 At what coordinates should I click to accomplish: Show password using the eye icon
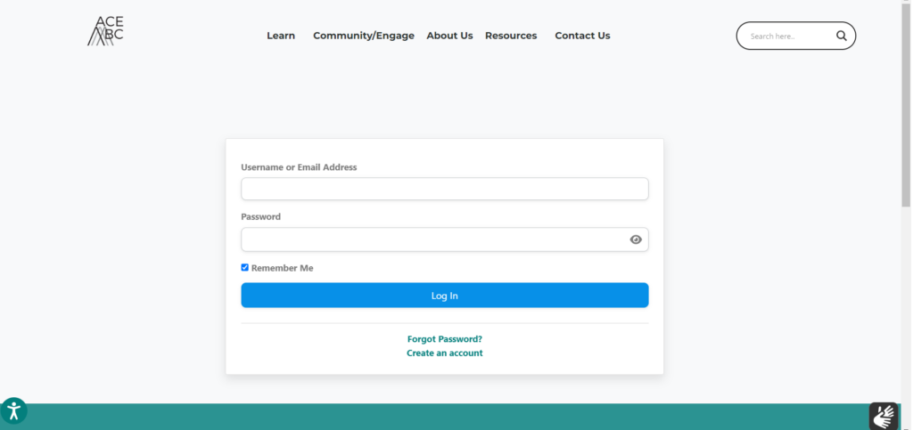click(636, 239)
